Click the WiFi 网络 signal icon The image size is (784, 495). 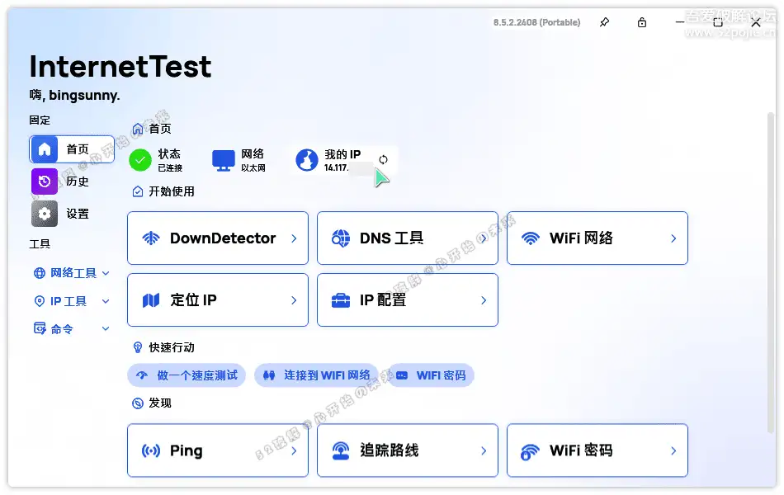[x=531, y=238]
